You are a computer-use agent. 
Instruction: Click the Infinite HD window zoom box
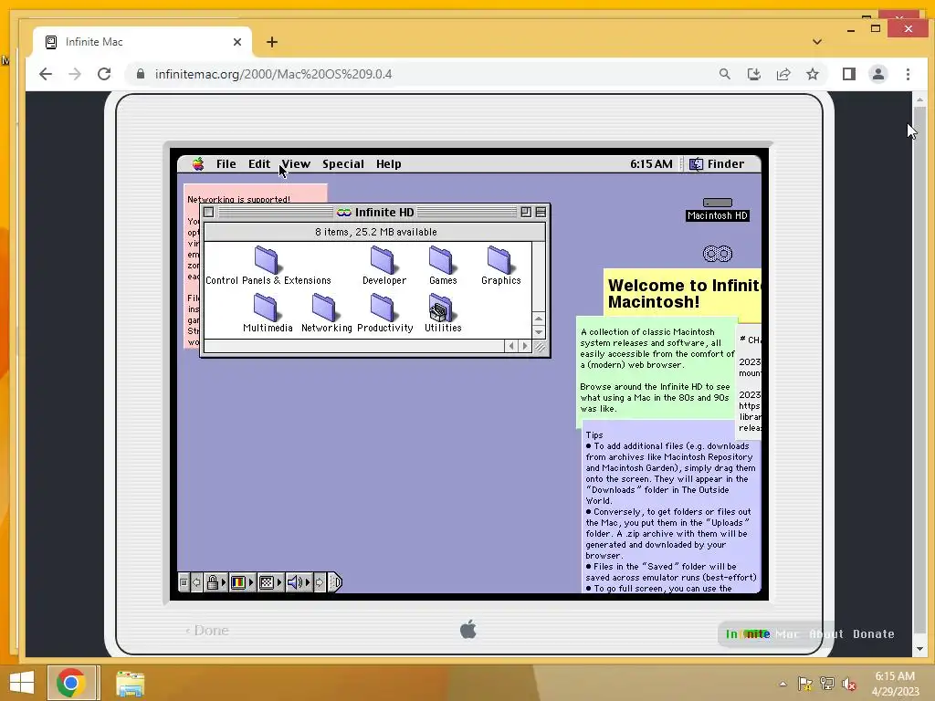[x=526, y=212]
